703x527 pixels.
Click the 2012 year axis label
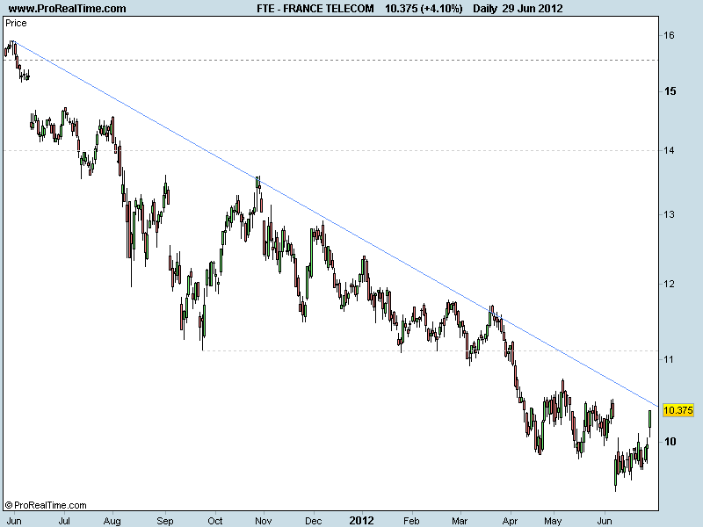click(361, 521)
